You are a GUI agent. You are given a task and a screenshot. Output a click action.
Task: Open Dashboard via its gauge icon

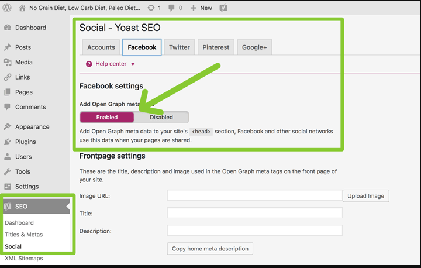[7, 28]
